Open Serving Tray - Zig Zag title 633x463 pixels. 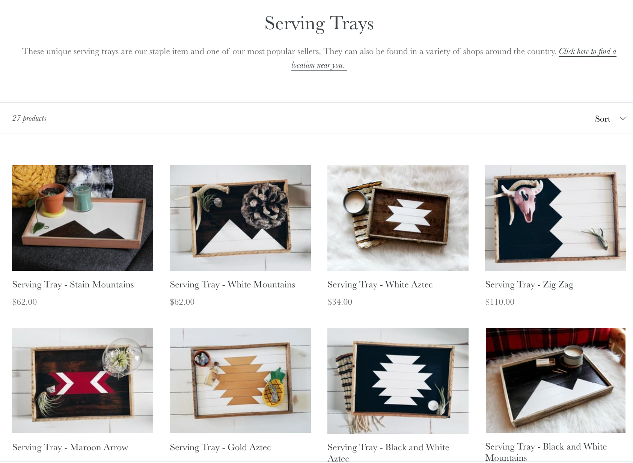pyautogui.click(x=529, y=285)
